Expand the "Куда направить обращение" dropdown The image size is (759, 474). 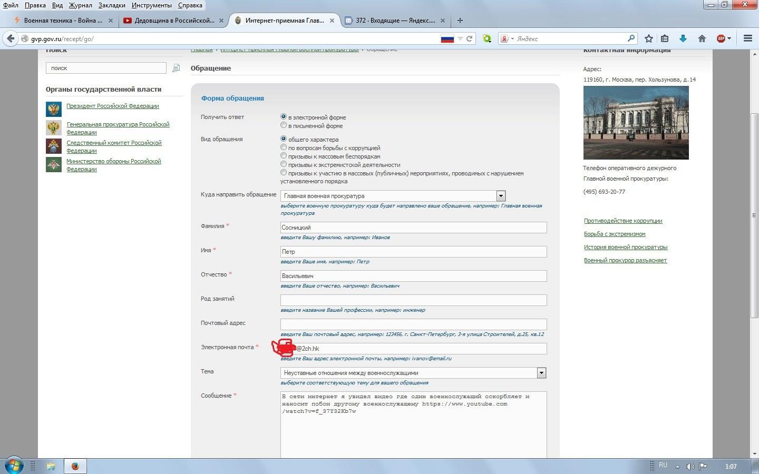pos(501,196)
